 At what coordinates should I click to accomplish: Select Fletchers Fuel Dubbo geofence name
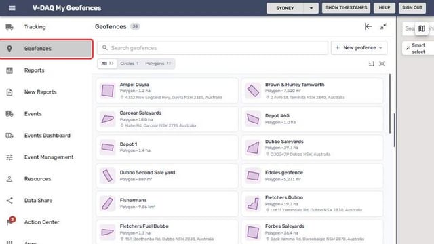tap(144, 226)
